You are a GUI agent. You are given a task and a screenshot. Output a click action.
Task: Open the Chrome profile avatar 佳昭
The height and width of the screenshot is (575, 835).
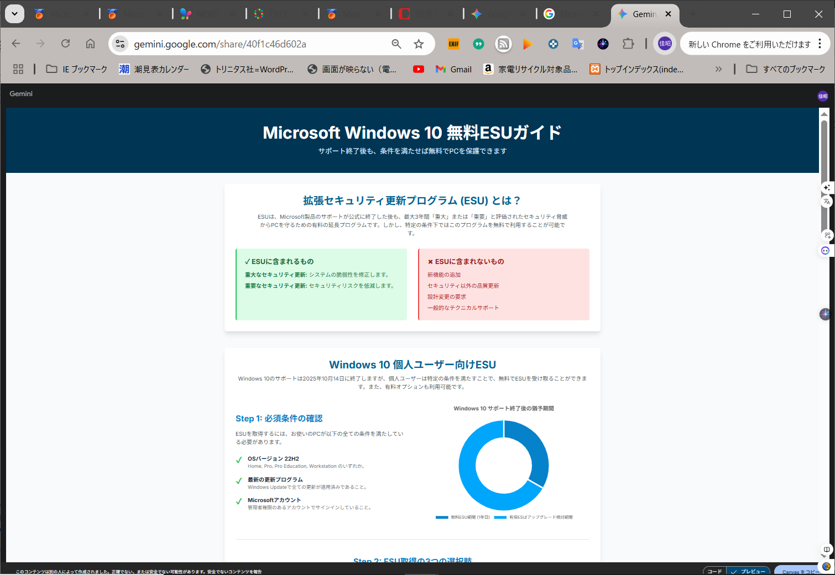(665, 44)
